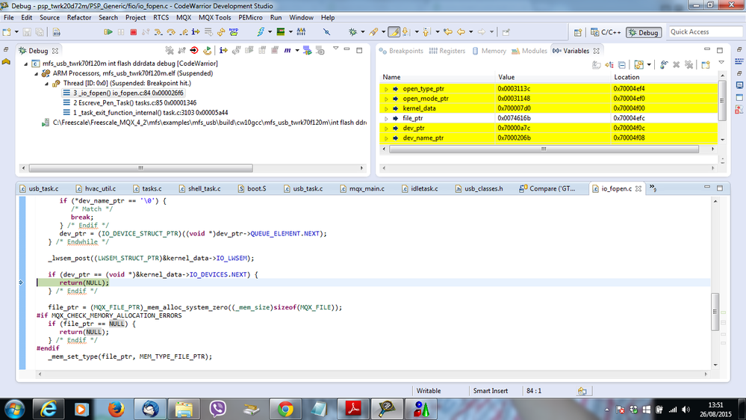Click the editor vertical scrollbar thumb
The height and width of the screenshot is (420, 746).
click(x=715, y=312)
